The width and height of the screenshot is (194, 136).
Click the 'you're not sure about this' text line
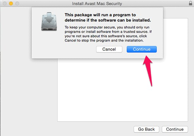pos(106,36)
